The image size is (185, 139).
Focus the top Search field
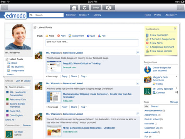coord(46,15)
